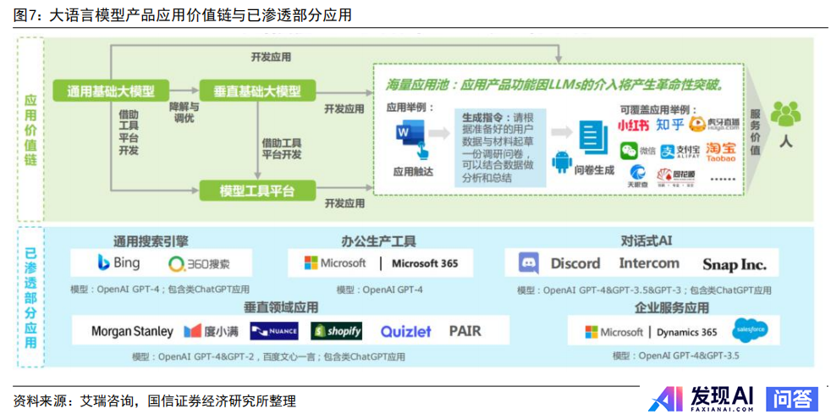Image resolution: width=831 pixels, height=420 pixels.
Task: Click the 360搜索 logo
Action: [199, 263]
